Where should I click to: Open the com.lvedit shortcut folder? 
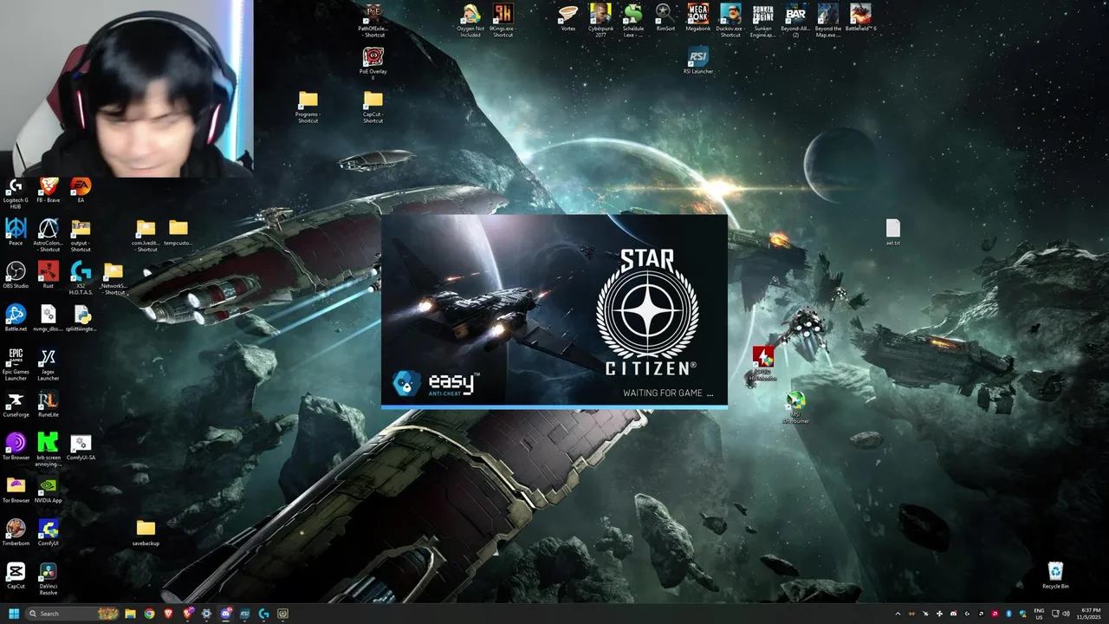click(x=146, y=234)
